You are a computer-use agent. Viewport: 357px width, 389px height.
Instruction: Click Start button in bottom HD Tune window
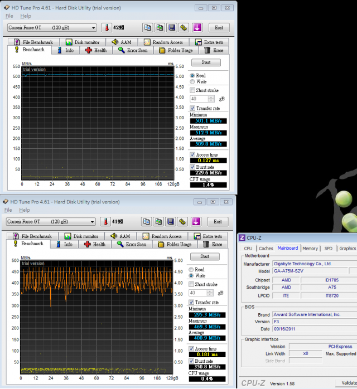(x=205, y=256)
